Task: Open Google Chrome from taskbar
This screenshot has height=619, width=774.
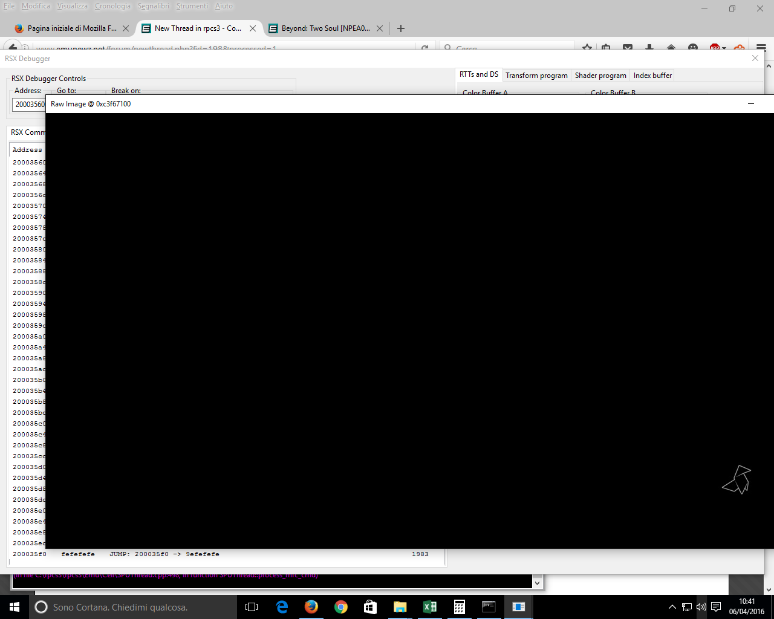Action: coord(341,607)
